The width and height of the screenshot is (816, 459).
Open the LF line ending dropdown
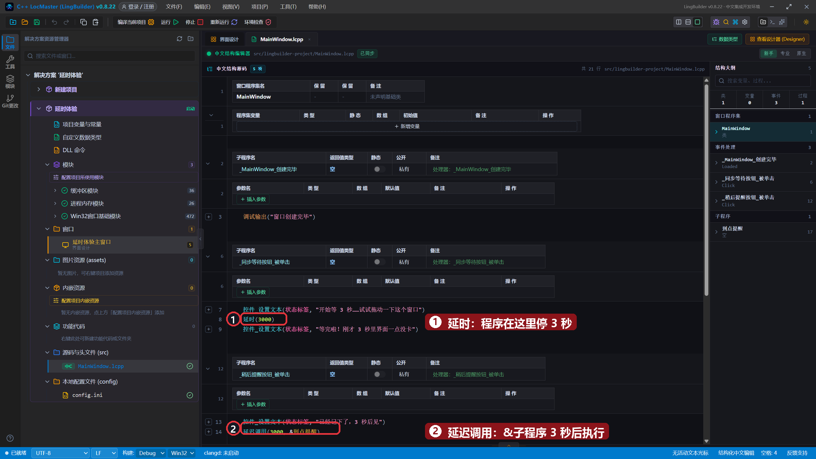tap(105, 453)
